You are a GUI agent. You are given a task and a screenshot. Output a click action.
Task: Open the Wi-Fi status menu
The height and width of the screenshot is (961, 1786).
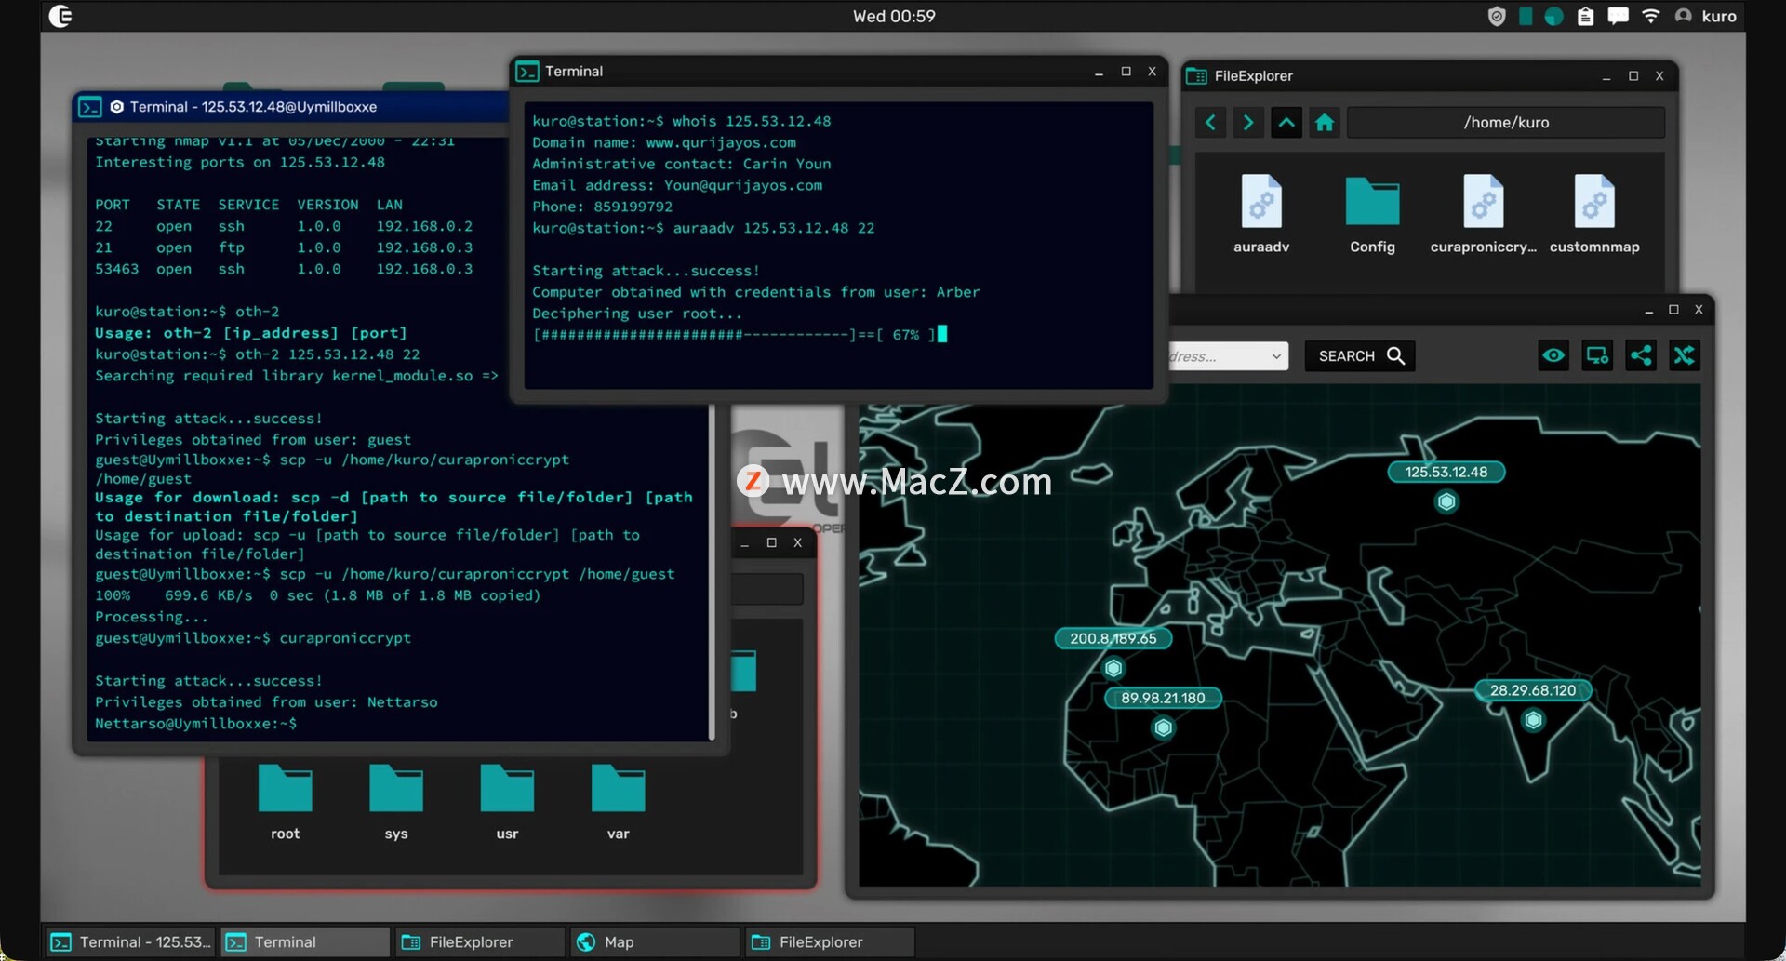1651,16
